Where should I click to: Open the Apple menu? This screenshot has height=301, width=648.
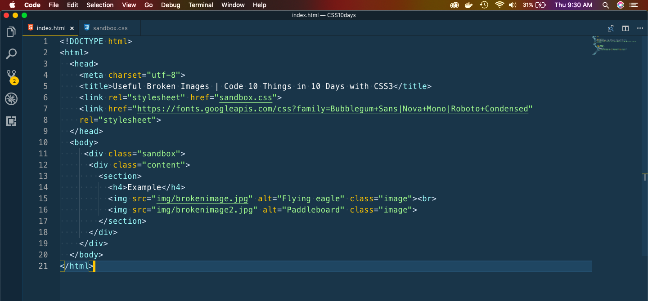[12, 5]
